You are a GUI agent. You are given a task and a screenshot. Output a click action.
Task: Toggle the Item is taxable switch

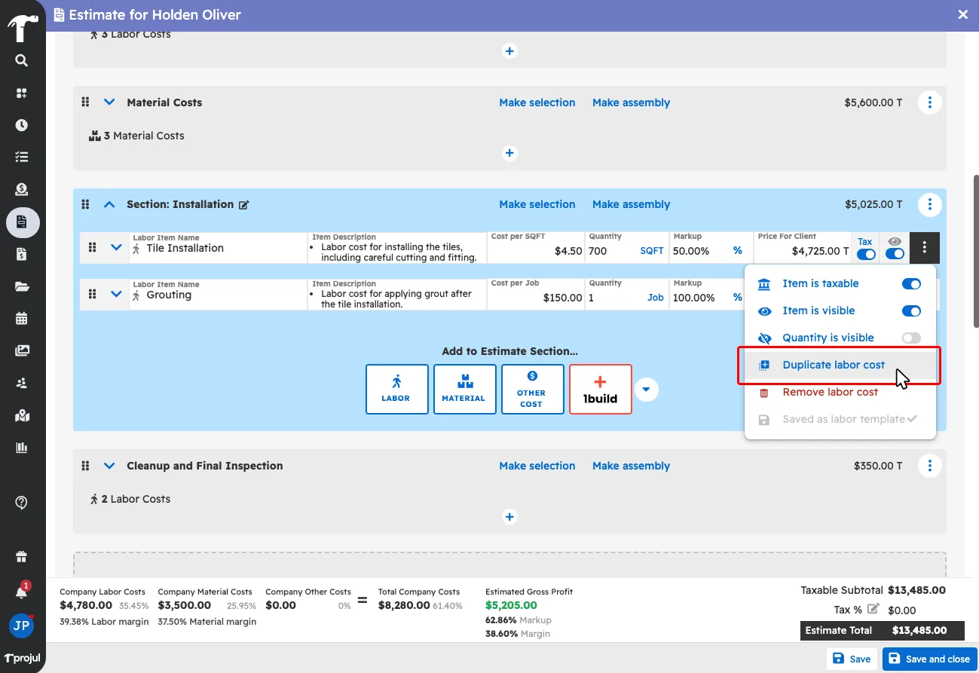[910, 284]
